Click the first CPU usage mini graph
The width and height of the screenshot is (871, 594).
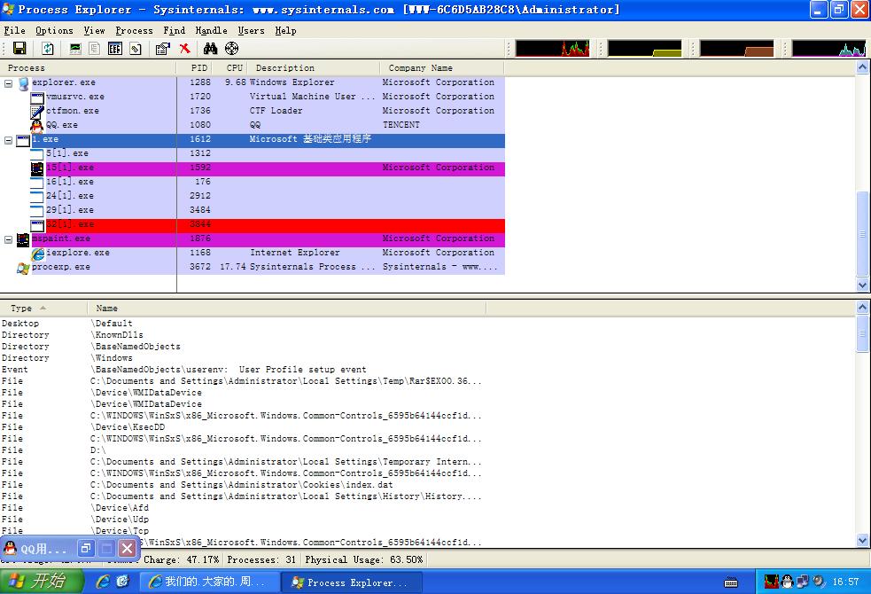click(552, 49)
